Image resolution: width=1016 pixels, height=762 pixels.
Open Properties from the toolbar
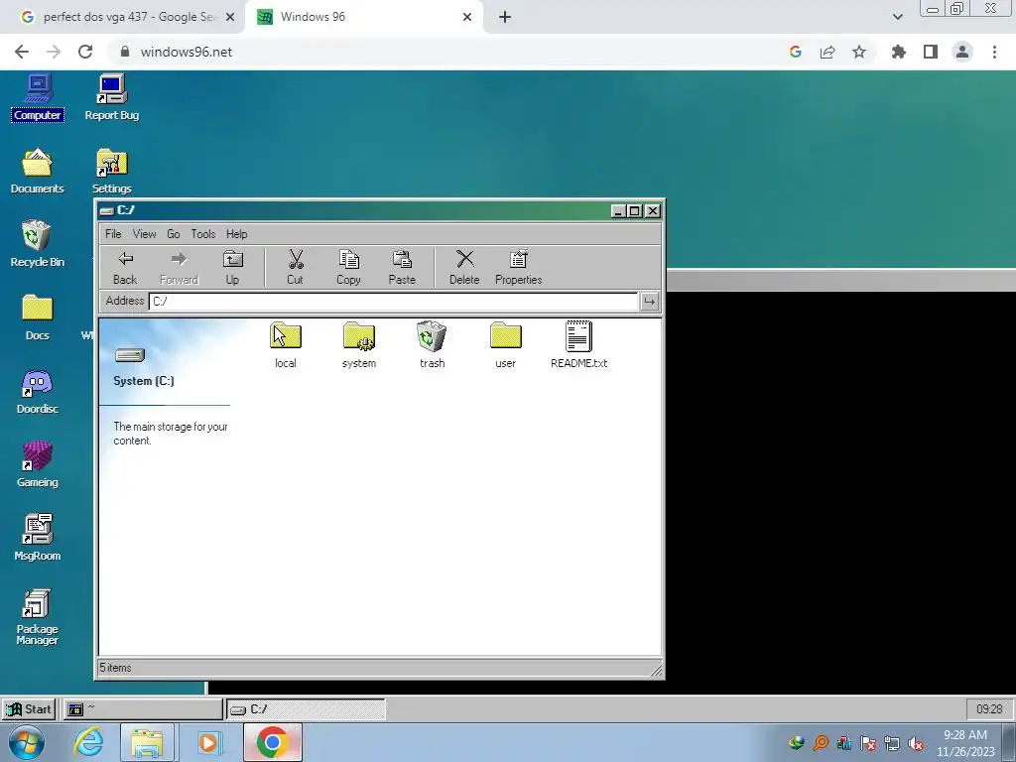click(x=518, y=268)
